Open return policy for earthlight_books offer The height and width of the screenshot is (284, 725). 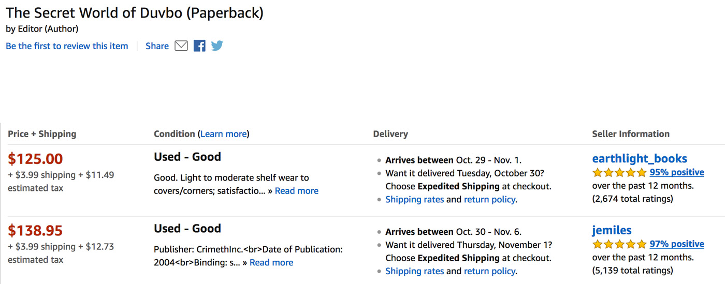pos(489,199)
